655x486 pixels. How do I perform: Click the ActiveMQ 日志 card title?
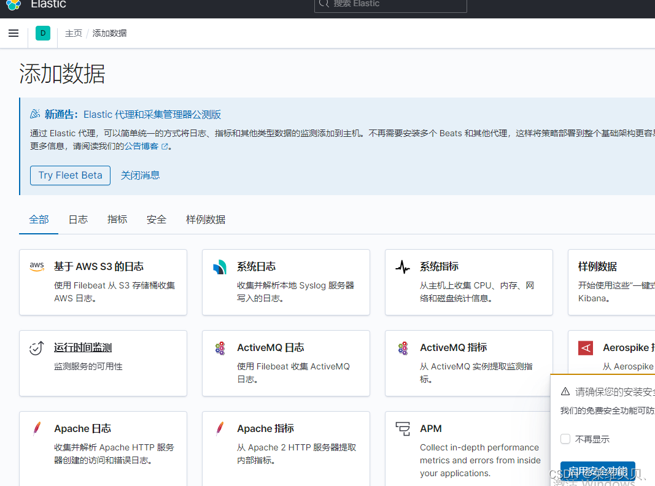[270, 347]
